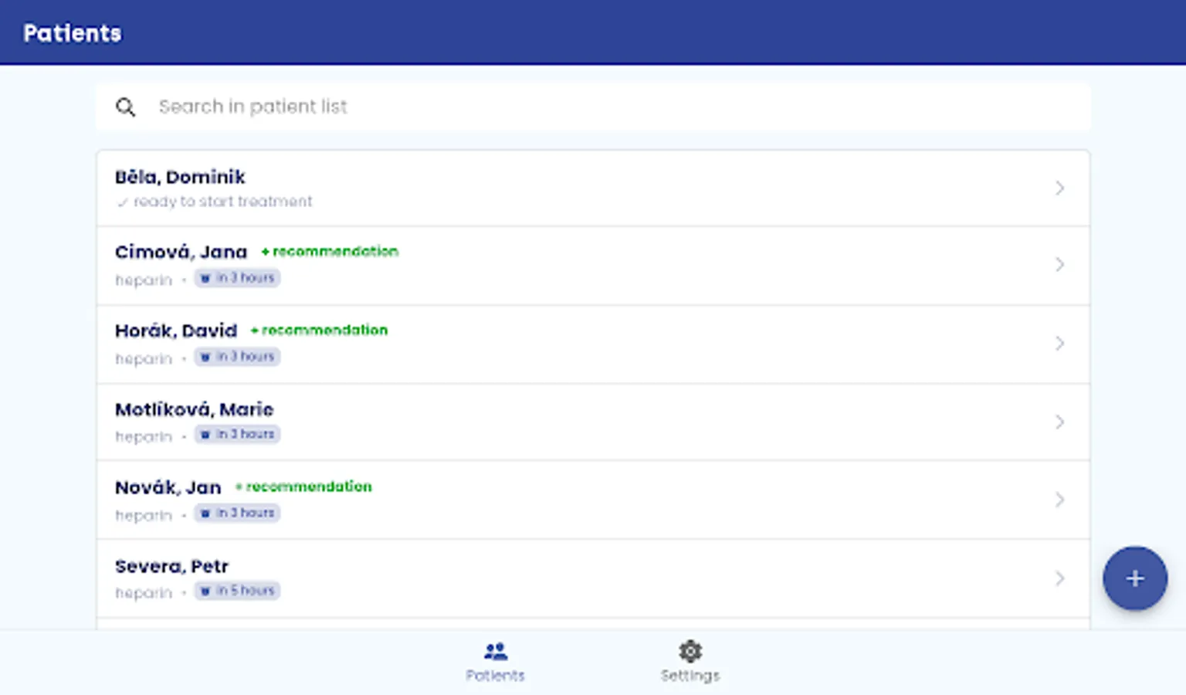
Task: Select patient name Běla, Dominik
Action: [x=180, y=177]
